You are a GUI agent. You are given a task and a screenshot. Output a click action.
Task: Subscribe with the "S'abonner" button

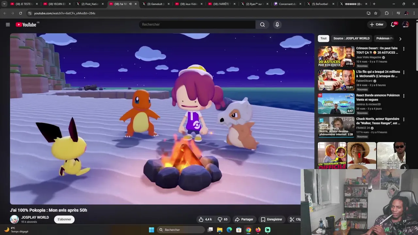click(64, 219)
